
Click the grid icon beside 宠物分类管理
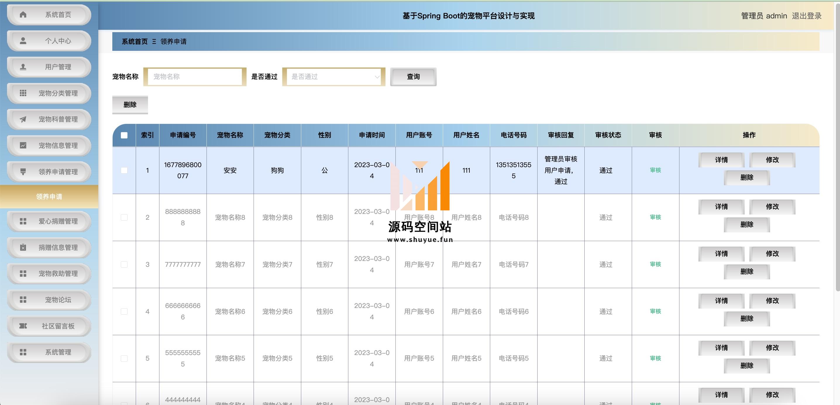coord(23,93)
